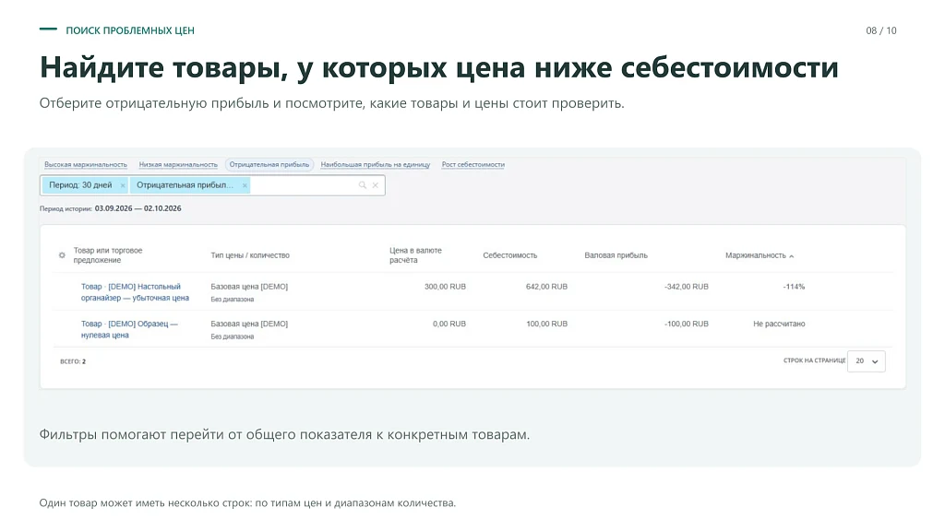Click the 0,00 RUB price cell
The image size is (945, 531).
[x=449, y=324]
